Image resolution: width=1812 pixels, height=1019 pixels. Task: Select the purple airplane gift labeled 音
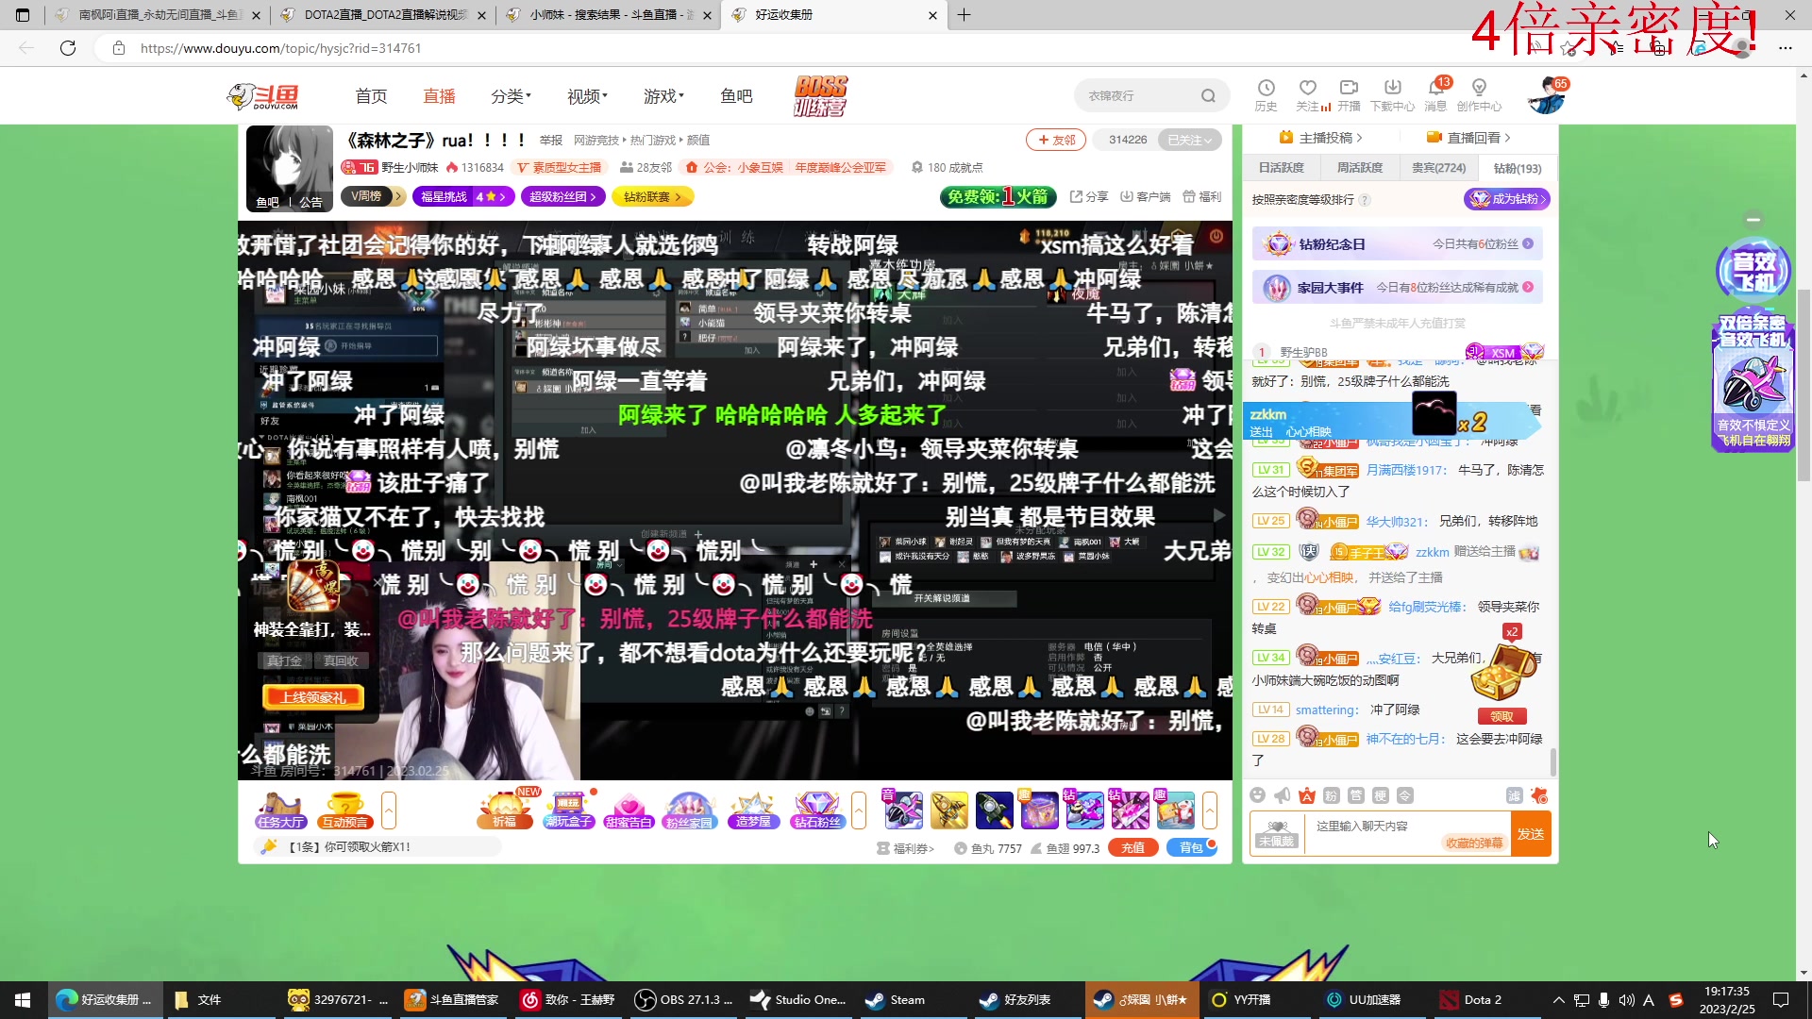pos(902,810)
